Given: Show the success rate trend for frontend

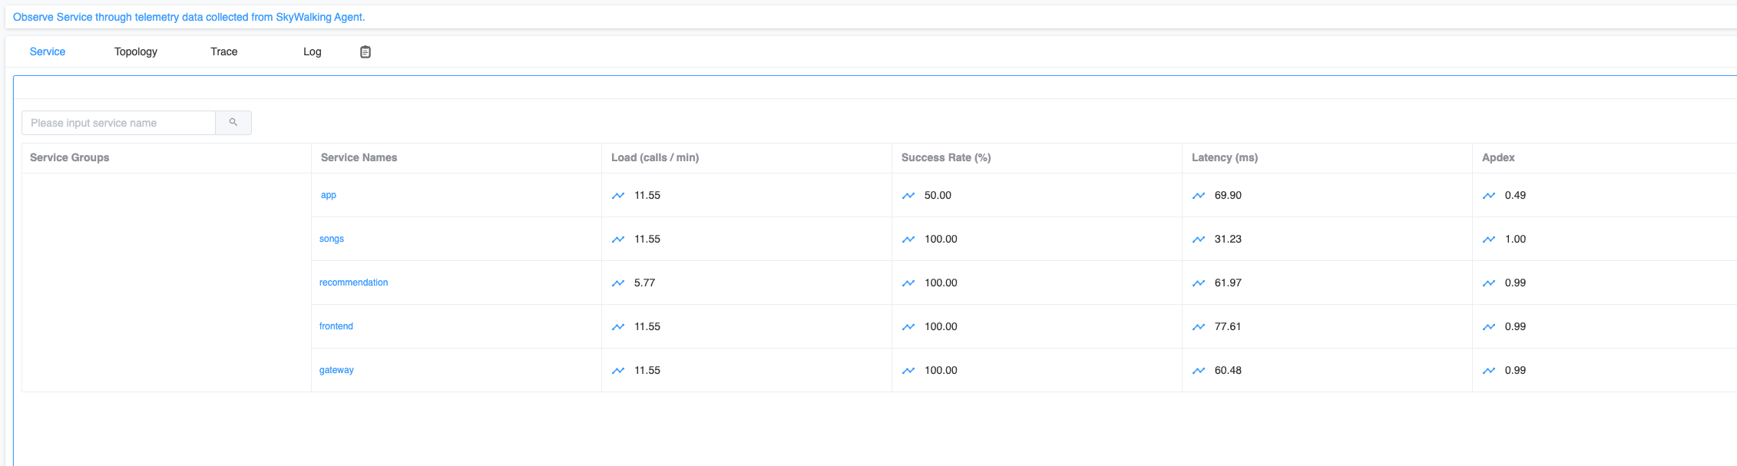Looking at the screenshot, I should tap(908, 327).
